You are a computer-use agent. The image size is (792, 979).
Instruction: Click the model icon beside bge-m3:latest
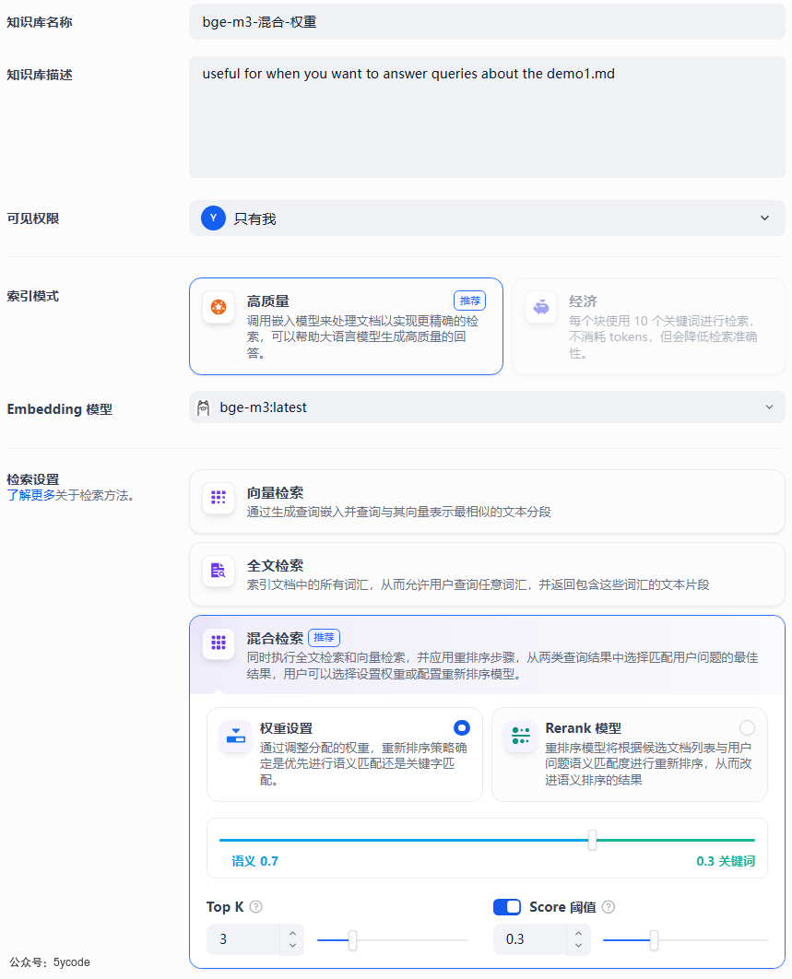[204, 407]
